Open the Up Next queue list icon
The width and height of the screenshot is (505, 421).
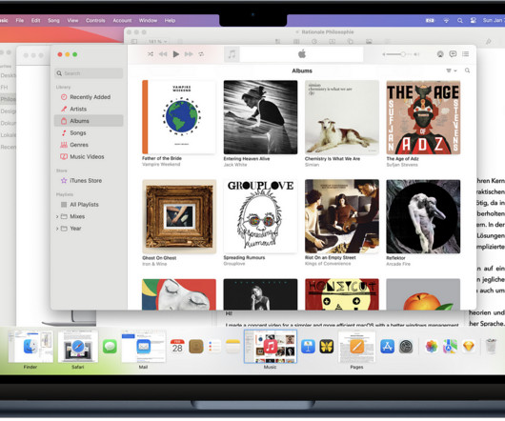466,53
